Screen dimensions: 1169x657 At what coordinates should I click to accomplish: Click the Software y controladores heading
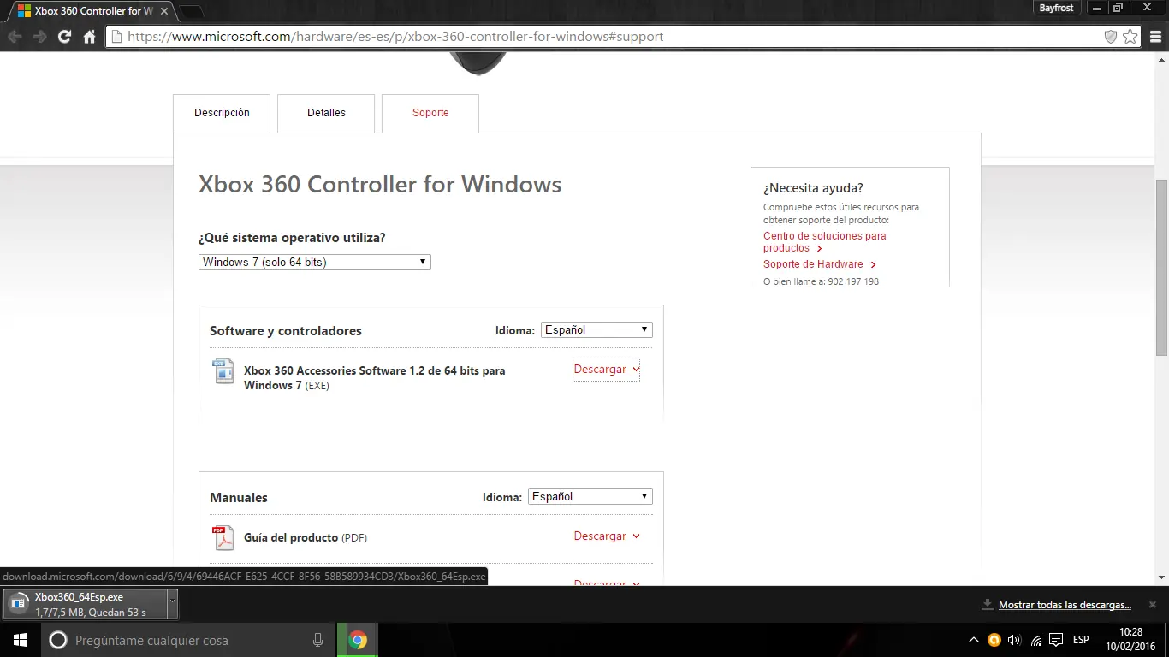[x=286, y=331]
